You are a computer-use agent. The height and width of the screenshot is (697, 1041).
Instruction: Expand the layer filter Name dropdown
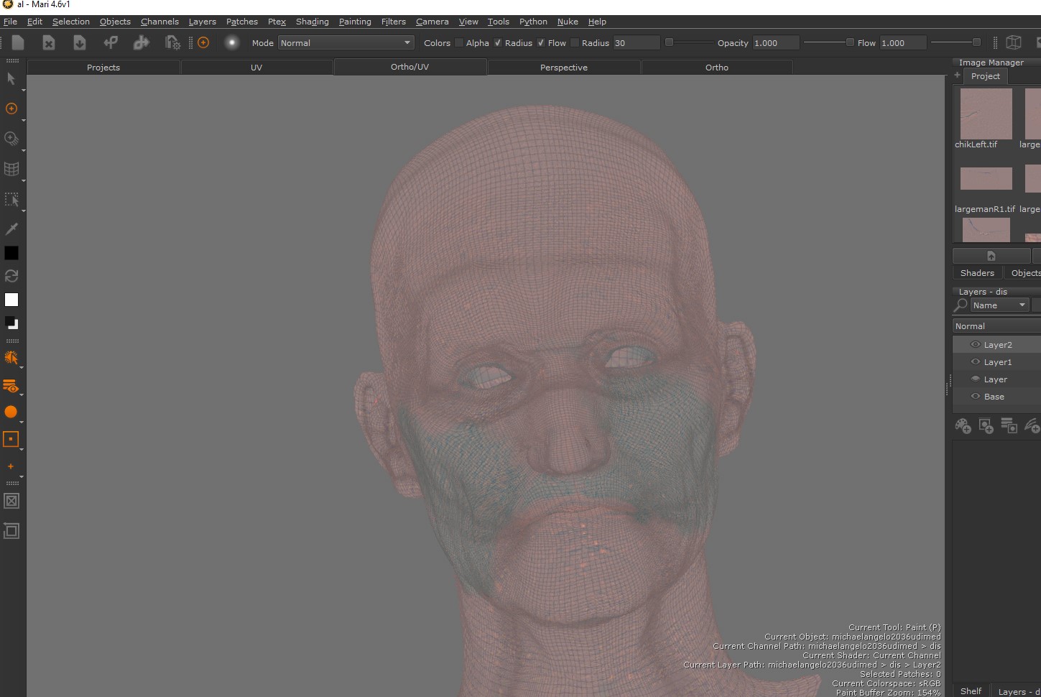coord(1000,305)
